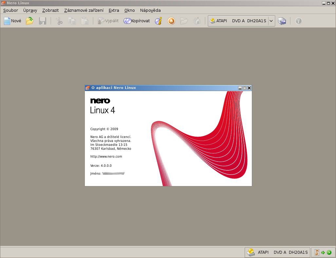Click the 'Jméno:' label
Screen dimensions: 336x258
point(96,174)
